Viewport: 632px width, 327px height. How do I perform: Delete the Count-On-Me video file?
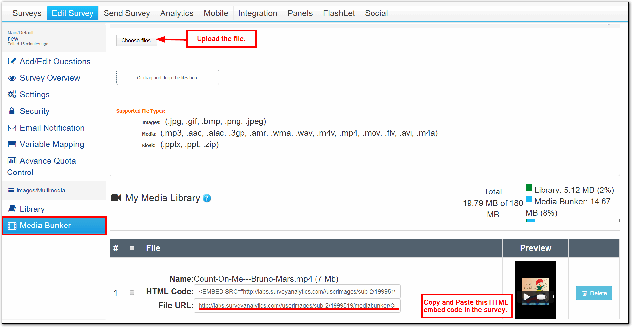(594, 293)
